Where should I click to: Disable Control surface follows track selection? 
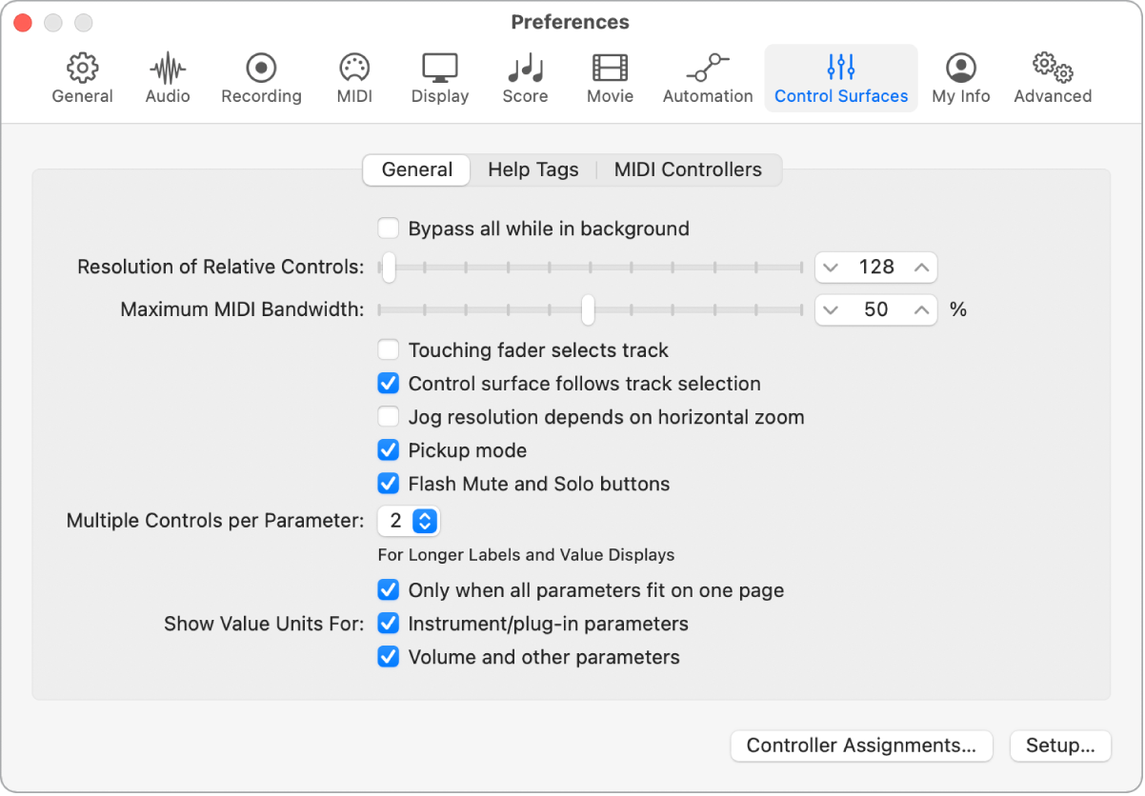click(x=388, y=383)
